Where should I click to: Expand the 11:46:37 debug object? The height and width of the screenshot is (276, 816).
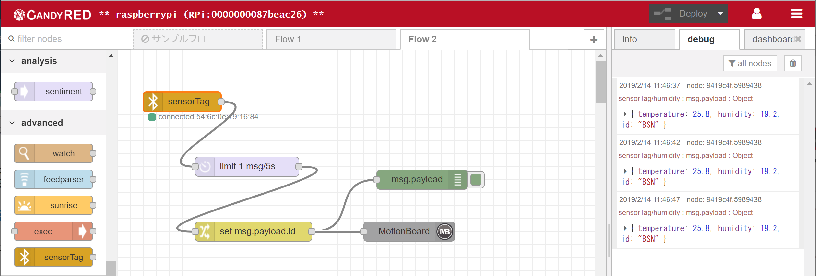tap(625, 114)
